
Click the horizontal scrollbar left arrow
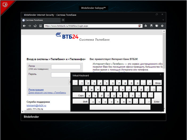tap(23, 112)
